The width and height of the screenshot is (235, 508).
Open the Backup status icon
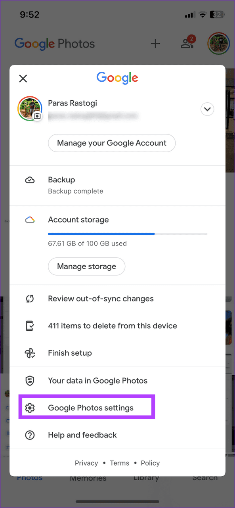(30, 180)
